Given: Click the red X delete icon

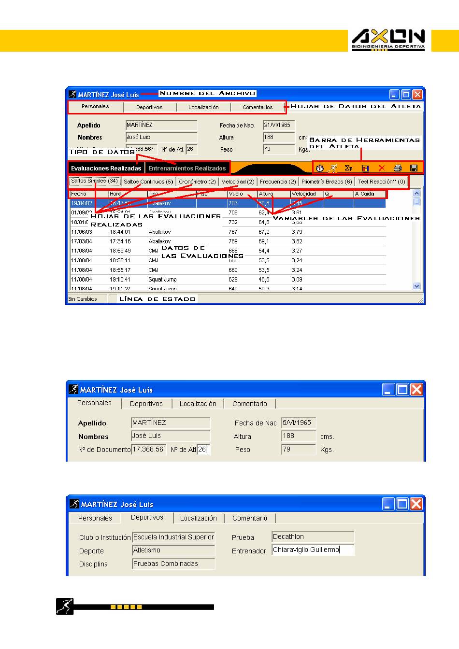Looking at the screenshot, I should 382,168.
